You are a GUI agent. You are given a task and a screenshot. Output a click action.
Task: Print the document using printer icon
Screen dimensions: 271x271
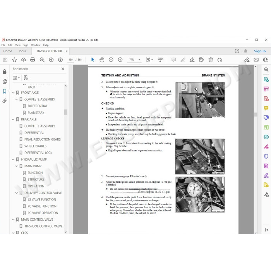coord(33,60)
